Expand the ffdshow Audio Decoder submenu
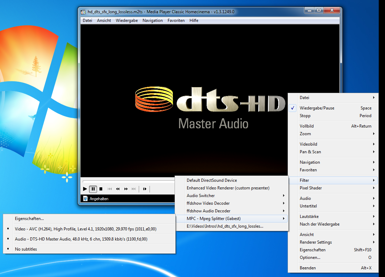This screenshot has width=385, height=277. pos(232,211)
